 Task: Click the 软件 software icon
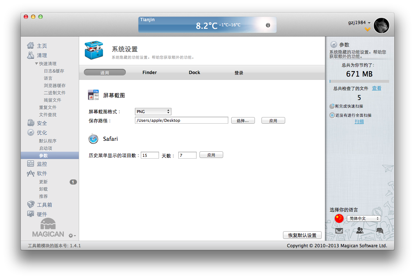(x=31, y=173)
